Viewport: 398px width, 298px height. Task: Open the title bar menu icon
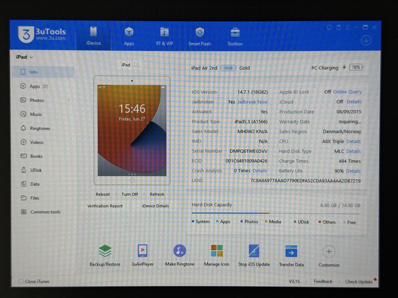pyautogui.click(x=347, y=27)
